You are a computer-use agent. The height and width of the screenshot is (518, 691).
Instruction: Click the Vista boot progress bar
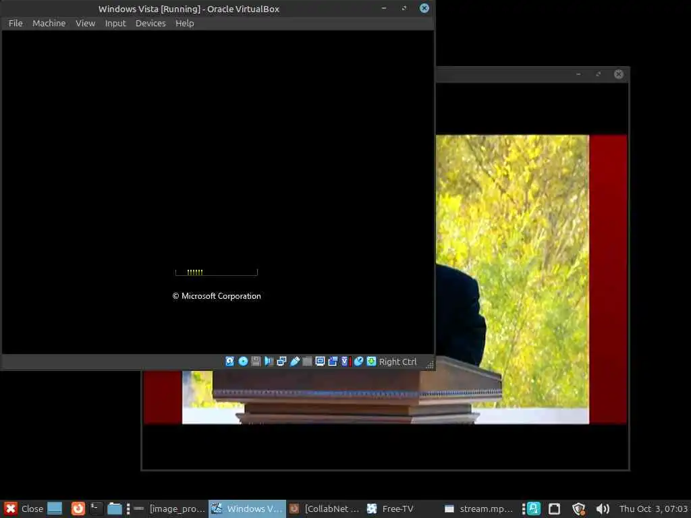[217, 272]
